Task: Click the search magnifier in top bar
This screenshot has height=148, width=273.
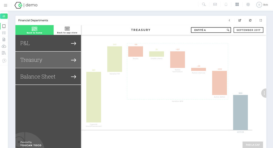Action: click(x=204, y=5)
